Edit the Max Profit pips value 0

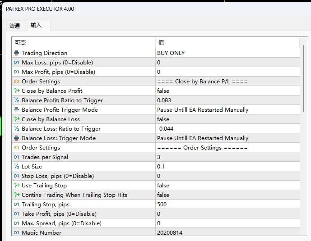(227, 72)
